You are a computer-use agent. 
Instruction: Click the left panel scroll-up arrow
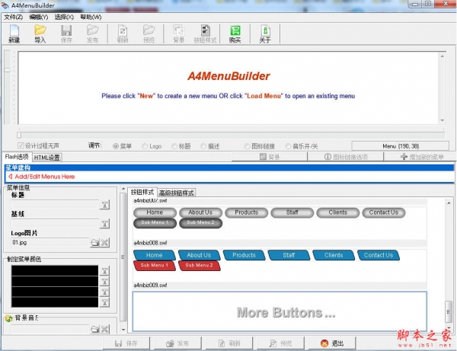[x=123, y=190]
